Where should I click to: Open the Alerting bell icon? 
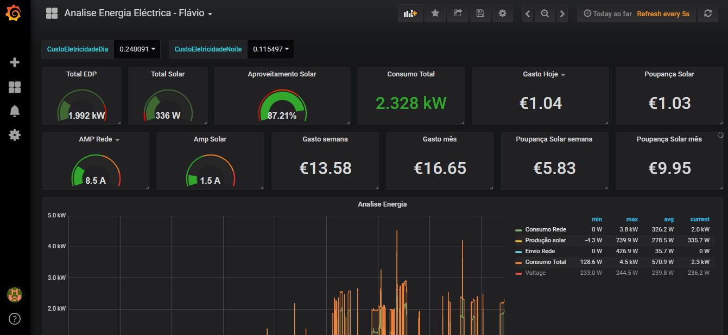pyautogui.click(x=15, y=111)
